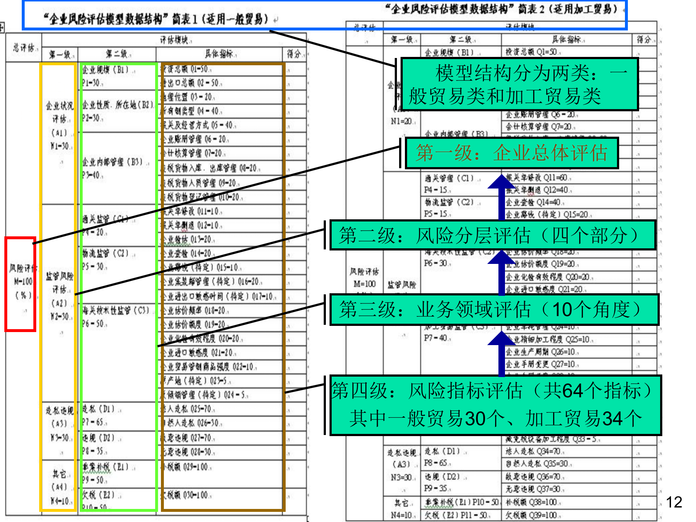The height and width of the screenshot is (522, 696).
Task: Click the table move handle icon
Action: pos(2,28)
